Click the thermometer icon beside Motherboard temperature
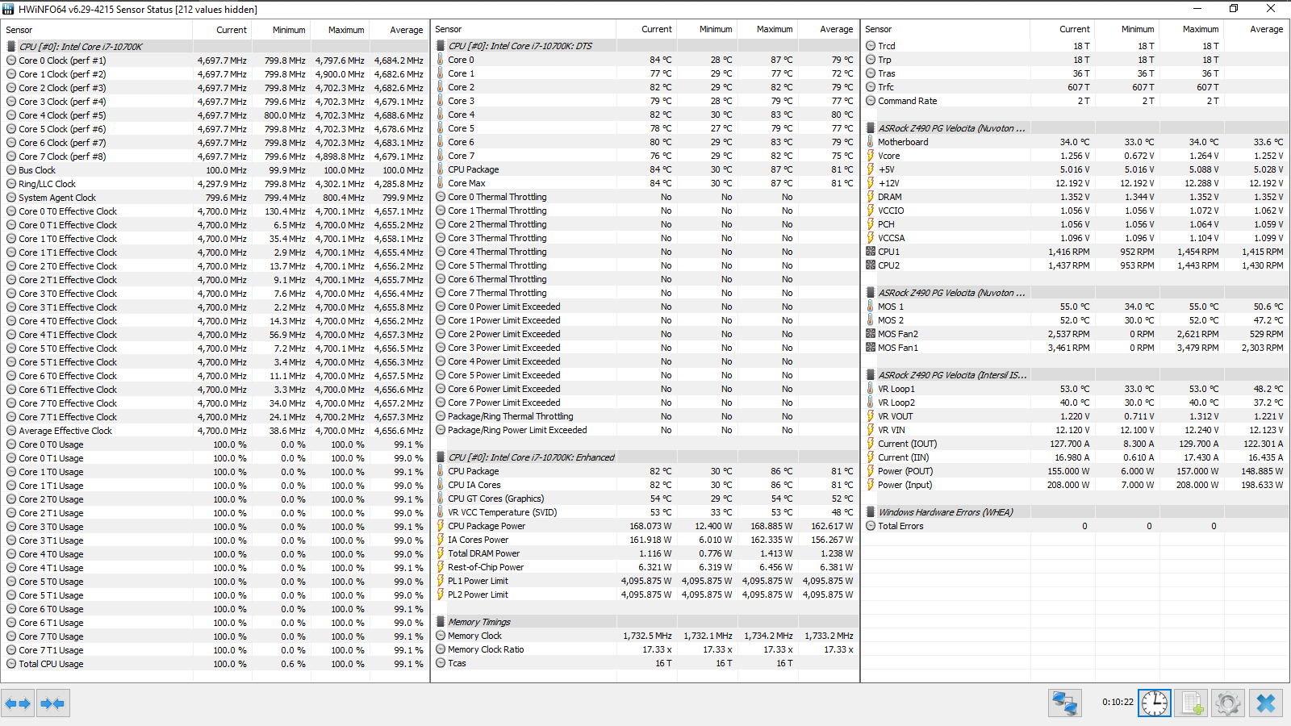 871,142
